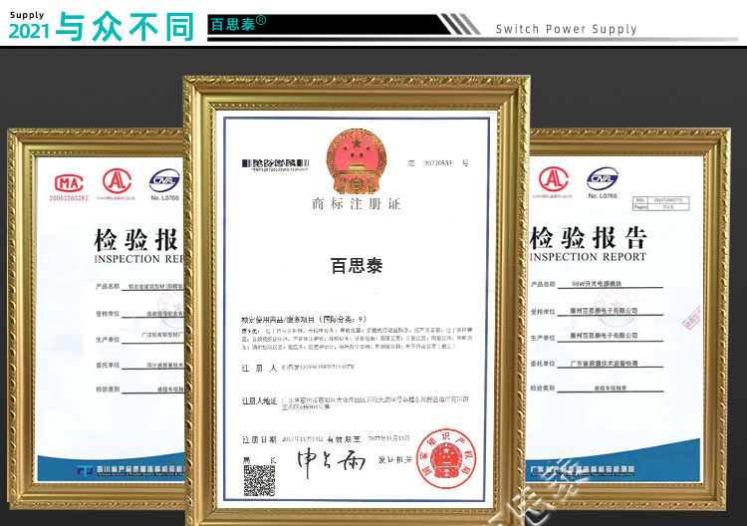747x526 pixels.
Task: Click the CNAS logo on the right inspection report
Action: (603, 178)
